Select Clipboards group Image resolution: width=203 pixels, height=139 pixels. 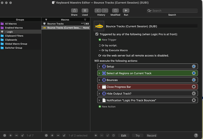[21, 40]
